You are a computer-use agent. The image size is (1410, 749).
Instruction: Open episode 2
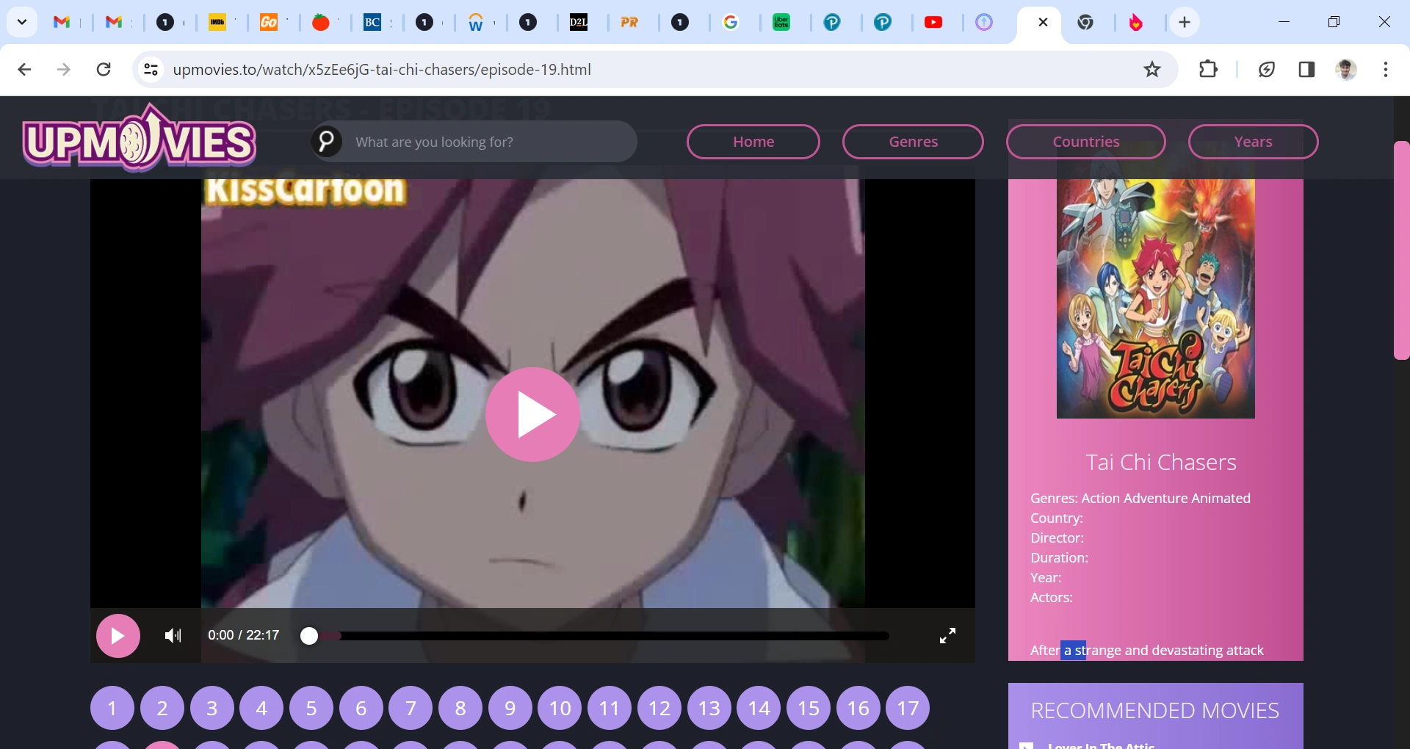tap(162, 708)
